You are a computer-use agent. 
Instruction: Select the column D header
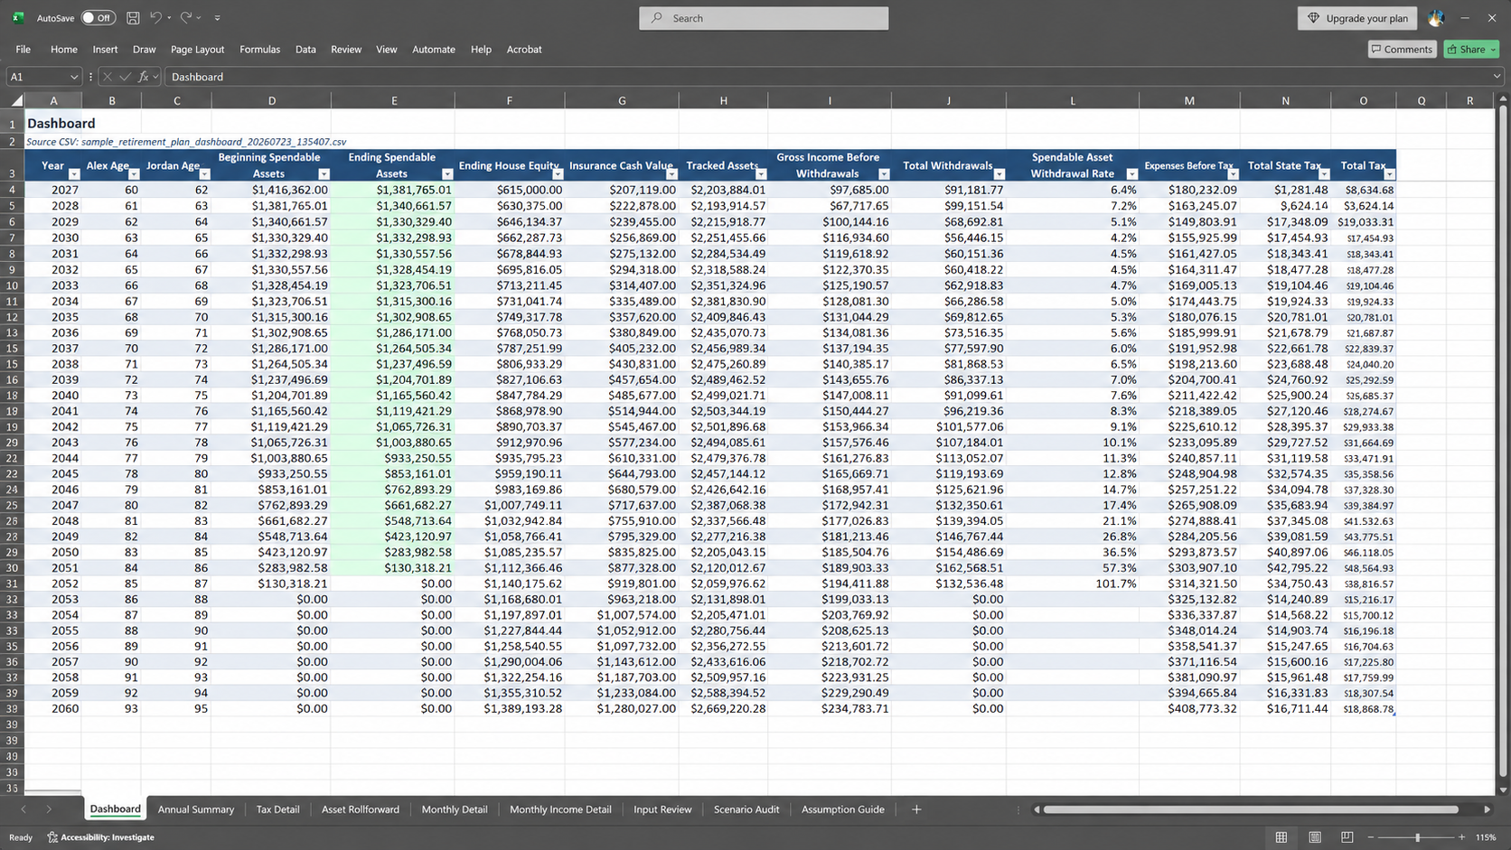tap(271, 100)
